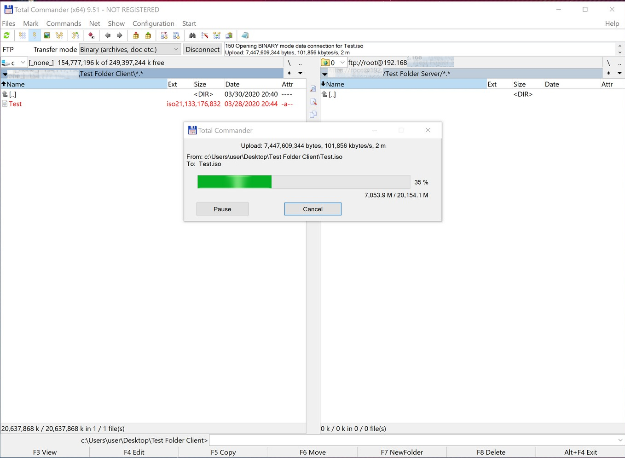Screen dimensions: 625x458
Task: Open the Multi-rename tool icon
Action: (x=205, y=35)
